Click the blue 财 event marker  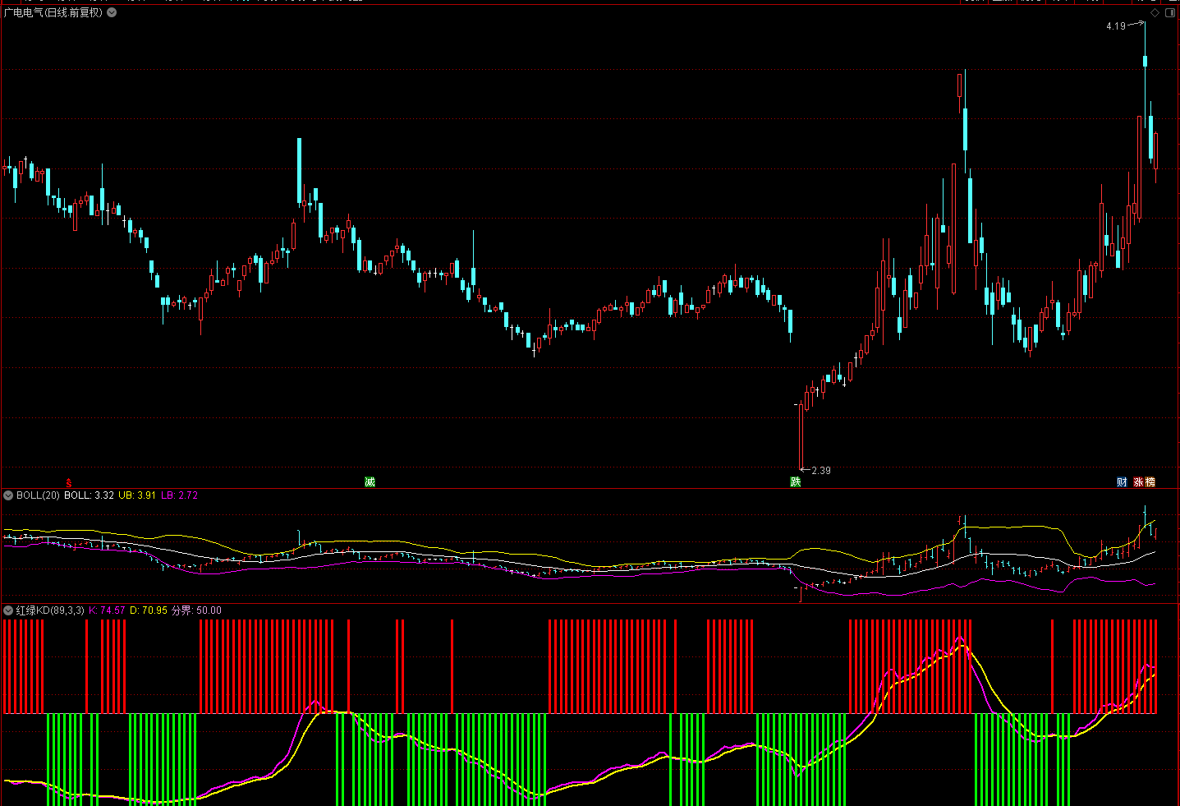(x=1122, y=482)
